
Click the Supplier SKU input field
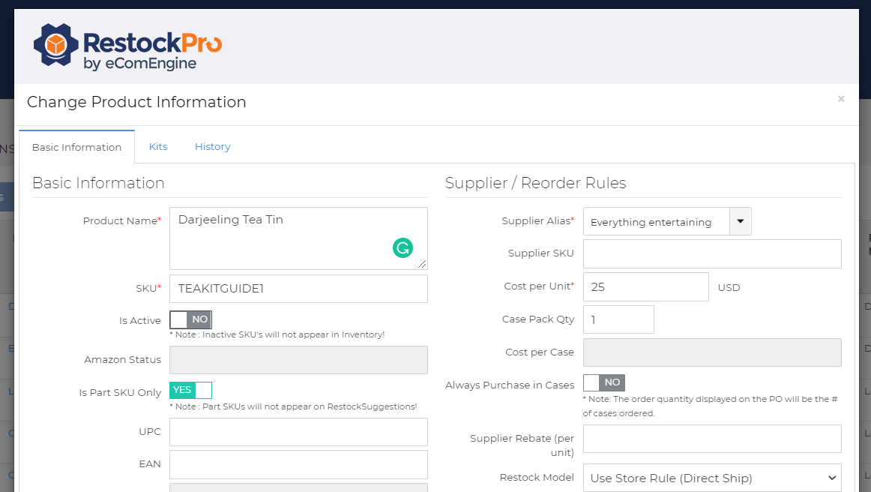[x=712, y=253]
